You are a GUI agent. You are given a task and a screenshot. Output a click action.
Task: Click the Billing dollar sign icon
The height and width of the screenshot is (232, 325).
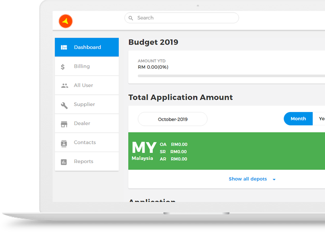63,67
